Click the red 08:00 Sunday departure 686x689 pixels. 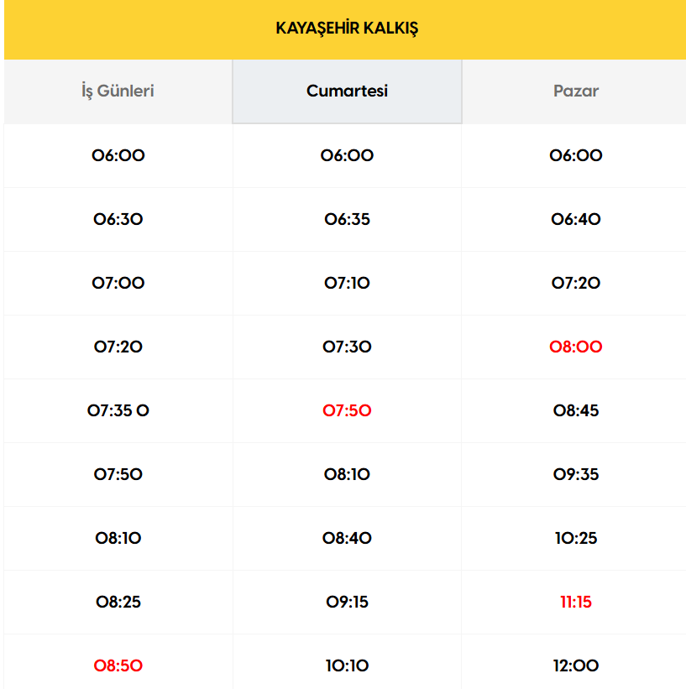coord(576,347)
